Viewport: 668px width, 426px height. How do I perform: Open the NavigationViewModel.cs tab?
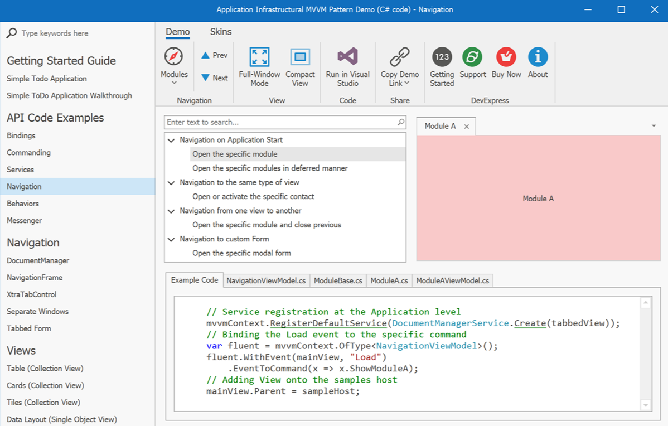(x=267, y=280)
